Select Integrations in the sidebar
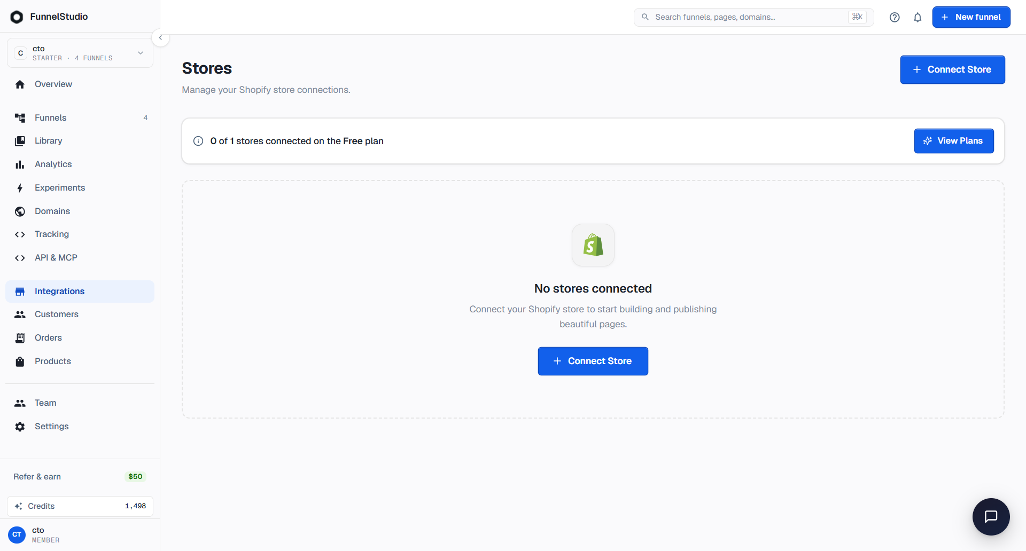1026x551 pixels. (x=80, y=292)
